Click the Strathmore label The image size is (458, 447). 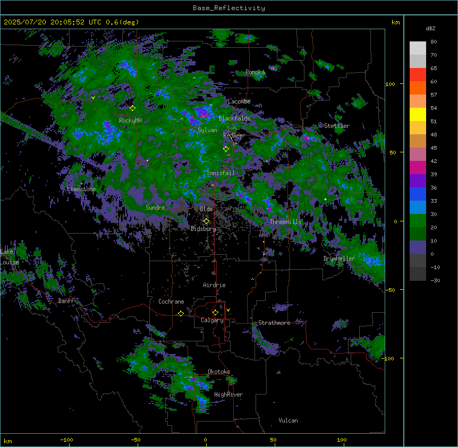click(274, 323)
